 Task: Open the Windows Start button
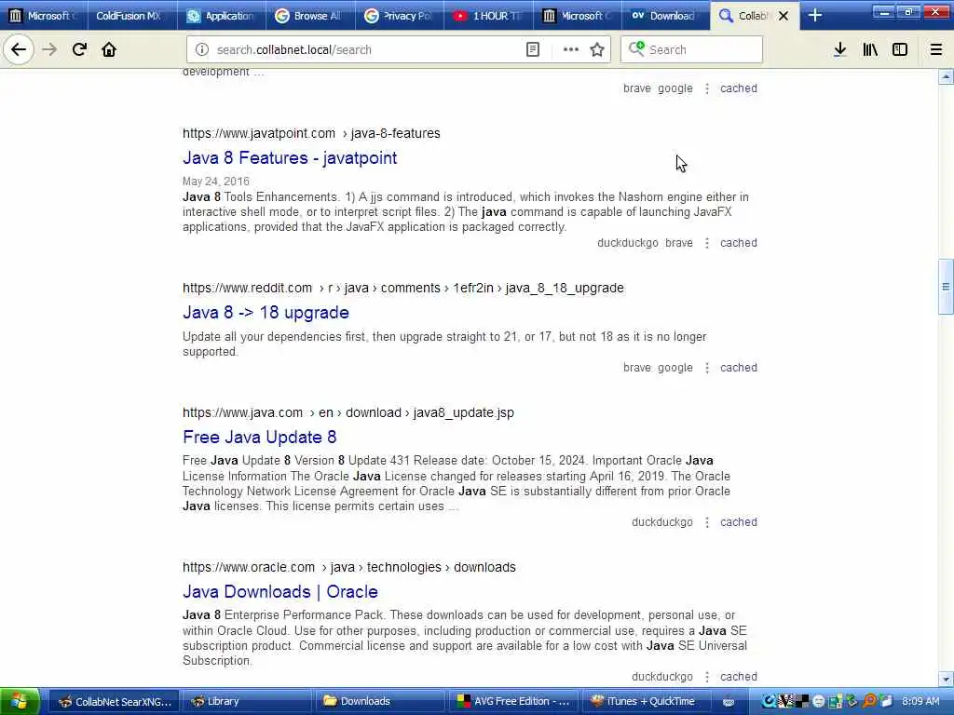(x=20, y=701)
